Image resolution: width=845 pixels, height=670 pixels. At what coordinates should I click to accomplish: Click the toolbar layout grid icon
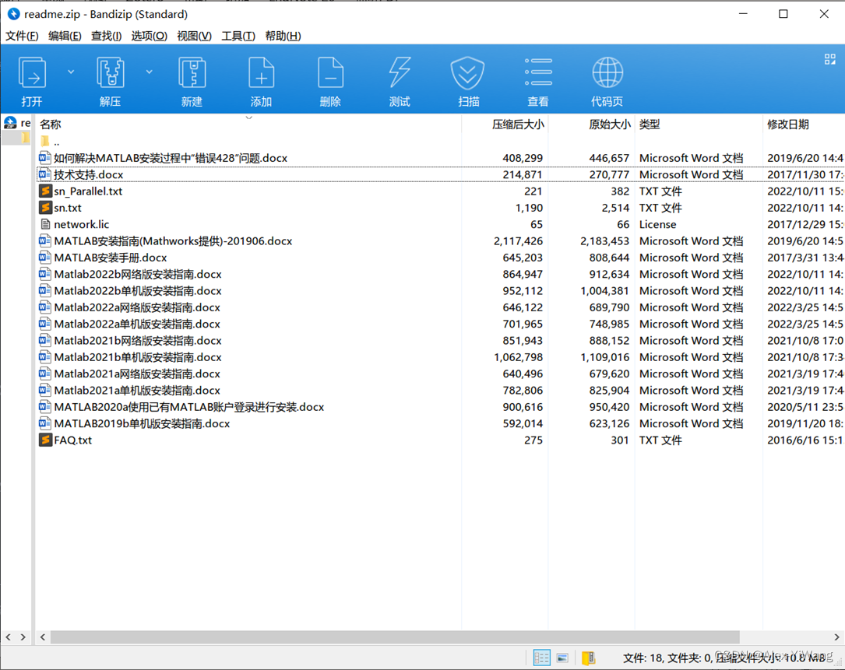(x=830, y=59)
